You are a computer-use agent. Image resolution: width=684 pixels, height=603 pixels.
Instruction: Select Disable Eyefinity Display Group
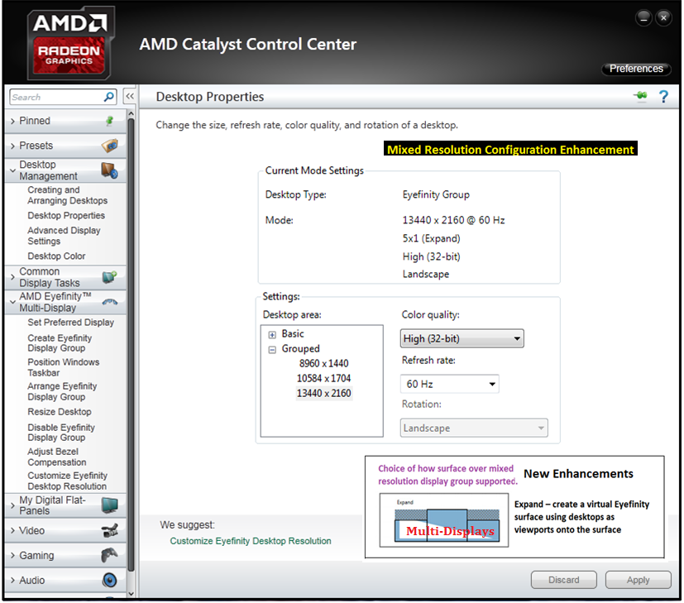pyautogui.click(x=61, y=433)
